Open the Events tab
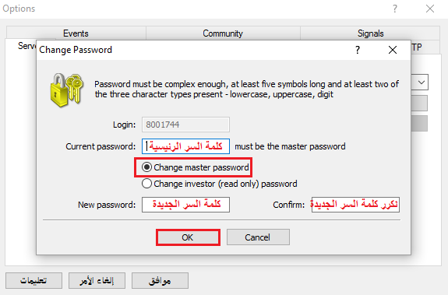448x295 pixels. [x=76, y=33]
